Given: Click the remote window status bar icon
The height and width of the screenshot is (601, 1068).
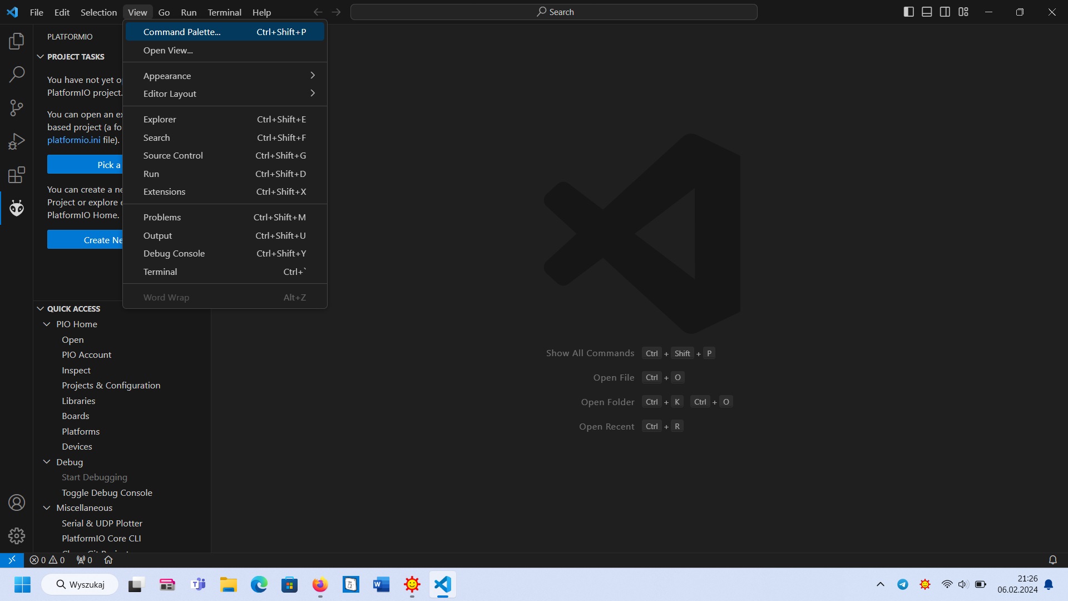Looking at the screenshot, I should [12, 560].
